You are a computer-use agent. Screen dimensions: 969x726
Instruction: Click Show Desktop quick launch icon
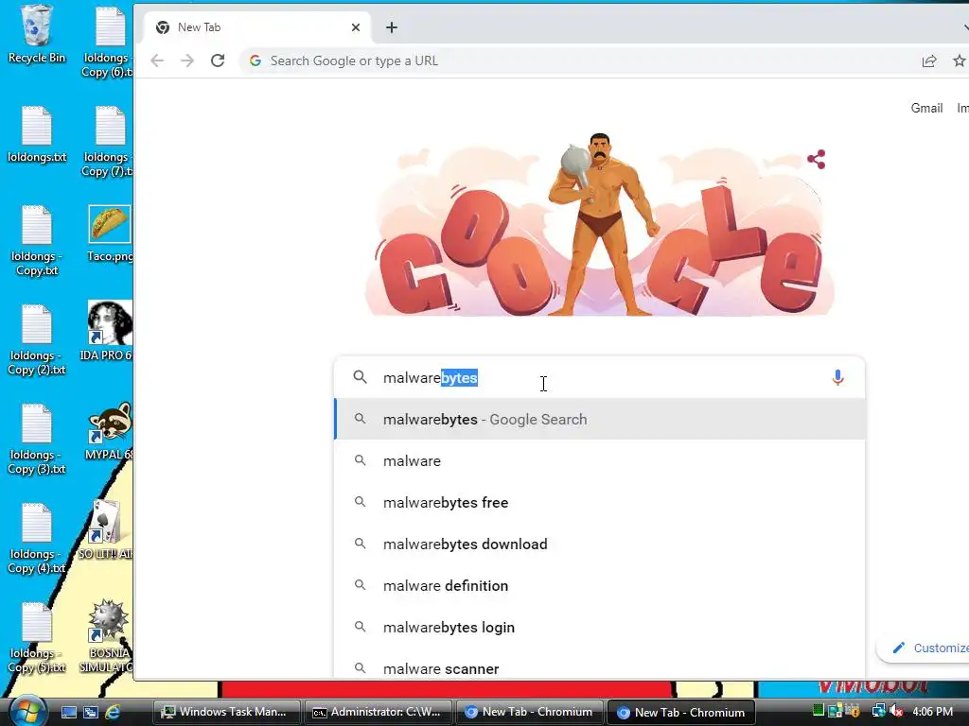click(x=69, y=712)
